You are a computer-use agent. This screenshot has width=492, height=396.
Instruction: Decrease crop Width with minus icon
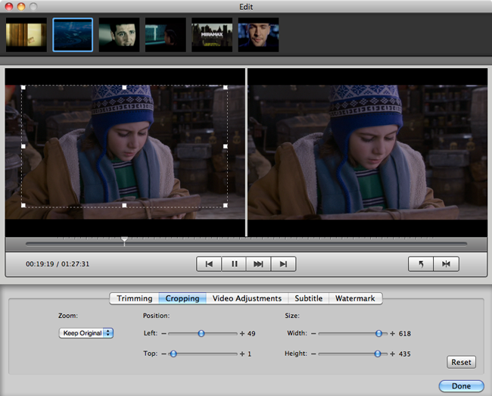tap(313, 334)
